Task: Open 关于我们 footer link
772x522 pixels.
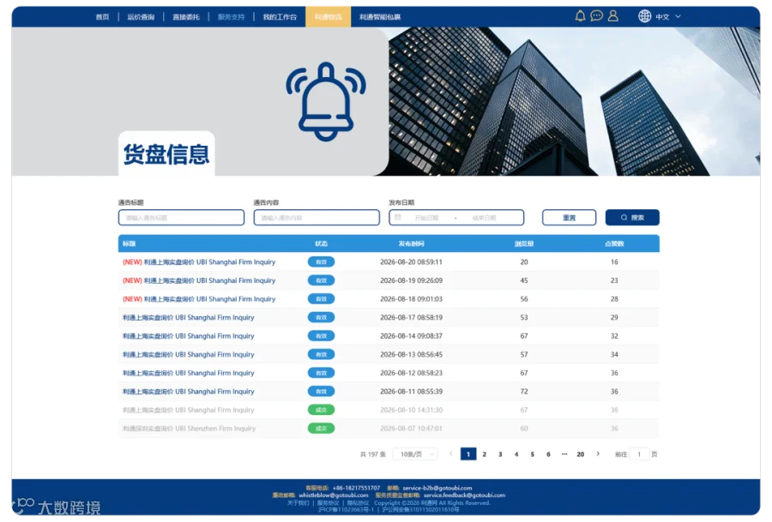Action: [x=298, y=503]
